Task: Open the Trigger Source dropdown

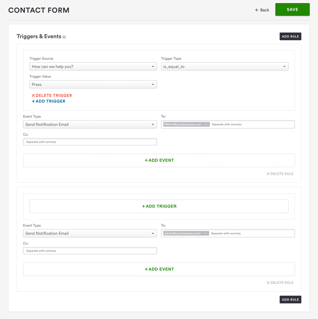Action: point(93,67)
